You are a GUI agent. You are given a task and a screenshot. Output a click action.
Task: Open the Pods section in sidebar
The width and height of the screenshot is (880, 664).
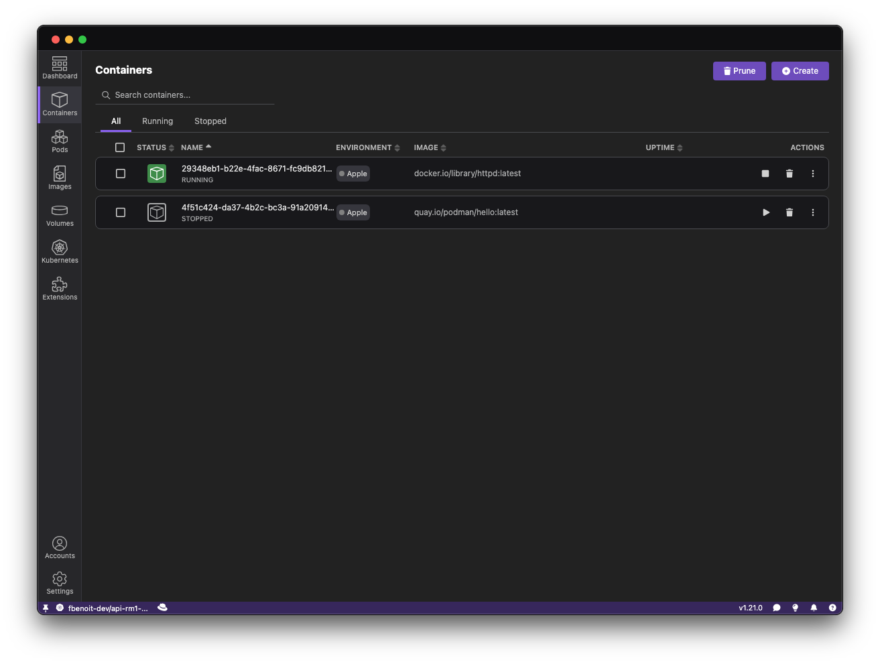[x=60, y=141]
